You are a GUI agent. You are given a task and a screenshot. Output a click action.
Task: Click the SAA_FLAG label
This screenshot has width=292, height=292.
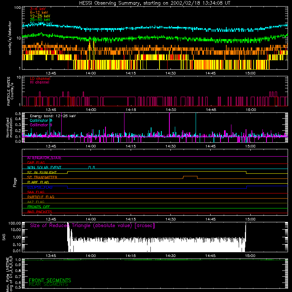36,192
